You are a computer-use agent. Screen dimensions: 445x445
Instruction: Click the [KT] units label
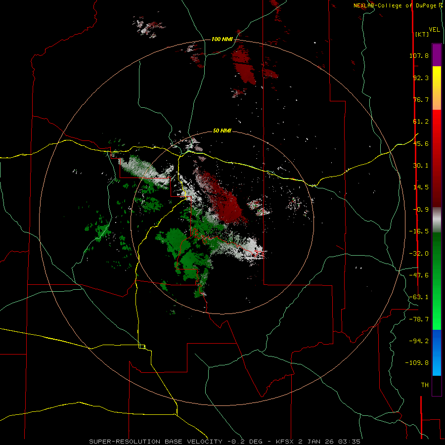coord(422,34)
